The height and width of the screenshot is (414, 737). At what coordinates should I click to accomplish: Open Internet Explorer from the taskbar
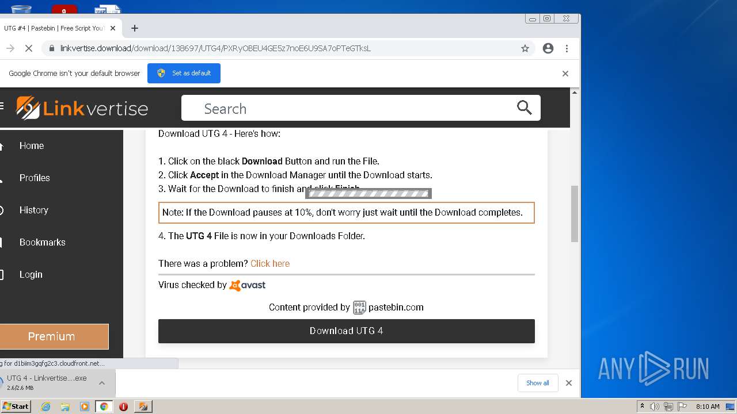[45, 407]
